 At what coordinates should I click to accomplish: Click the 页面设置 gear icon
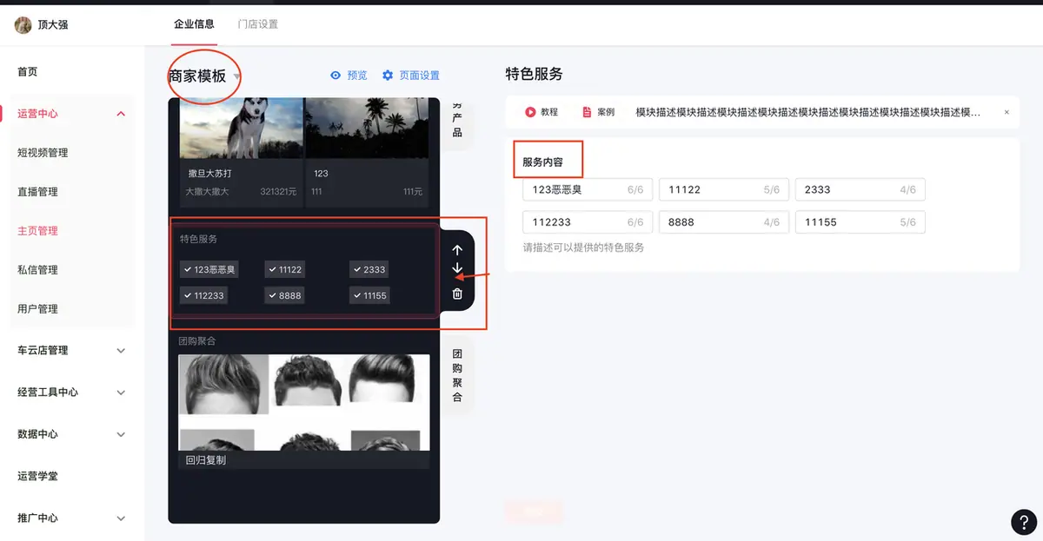pos(388,76)
